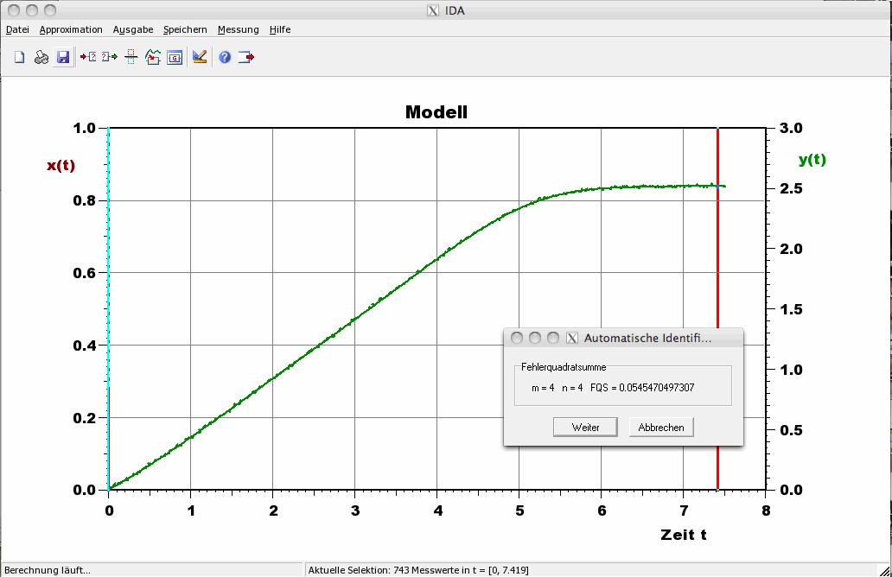Close the Automatische Identifi... dialog window
The height and width of the screenshot is (577, 892).
coord(517,339)
